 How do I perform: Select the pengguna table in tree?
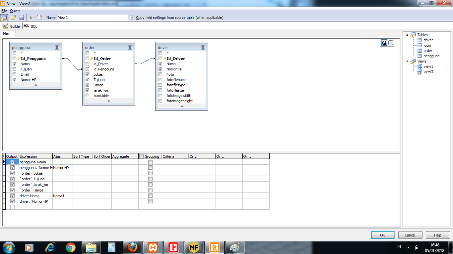(x=431, y=56)
